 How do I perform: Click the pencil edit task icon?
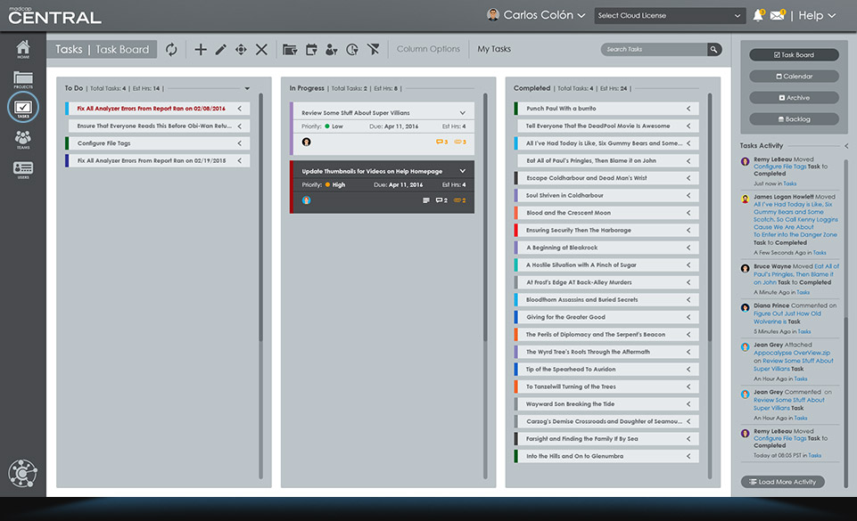pos(220,50)
